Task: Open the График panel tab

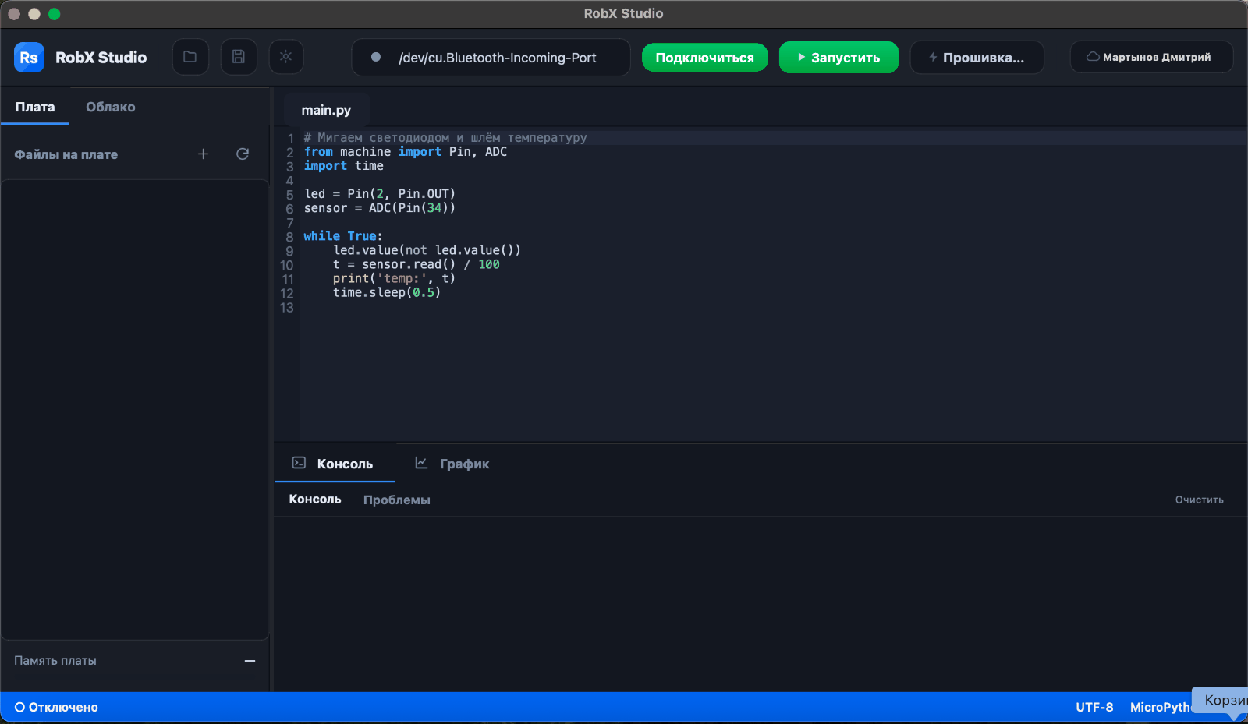Action: tap(453, 464)
